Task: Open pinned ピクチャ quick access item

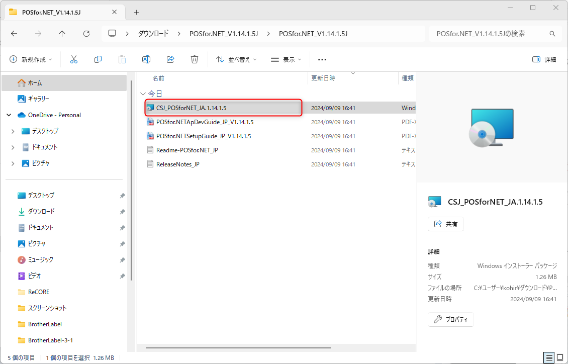Action: tap(64, 244)
